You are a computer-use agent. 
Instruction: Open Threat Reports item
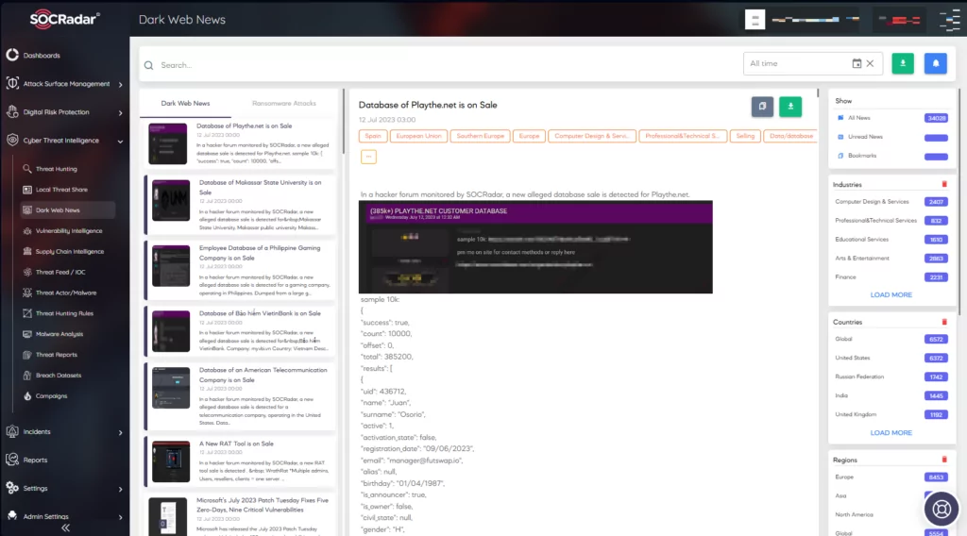pos(56,355)
